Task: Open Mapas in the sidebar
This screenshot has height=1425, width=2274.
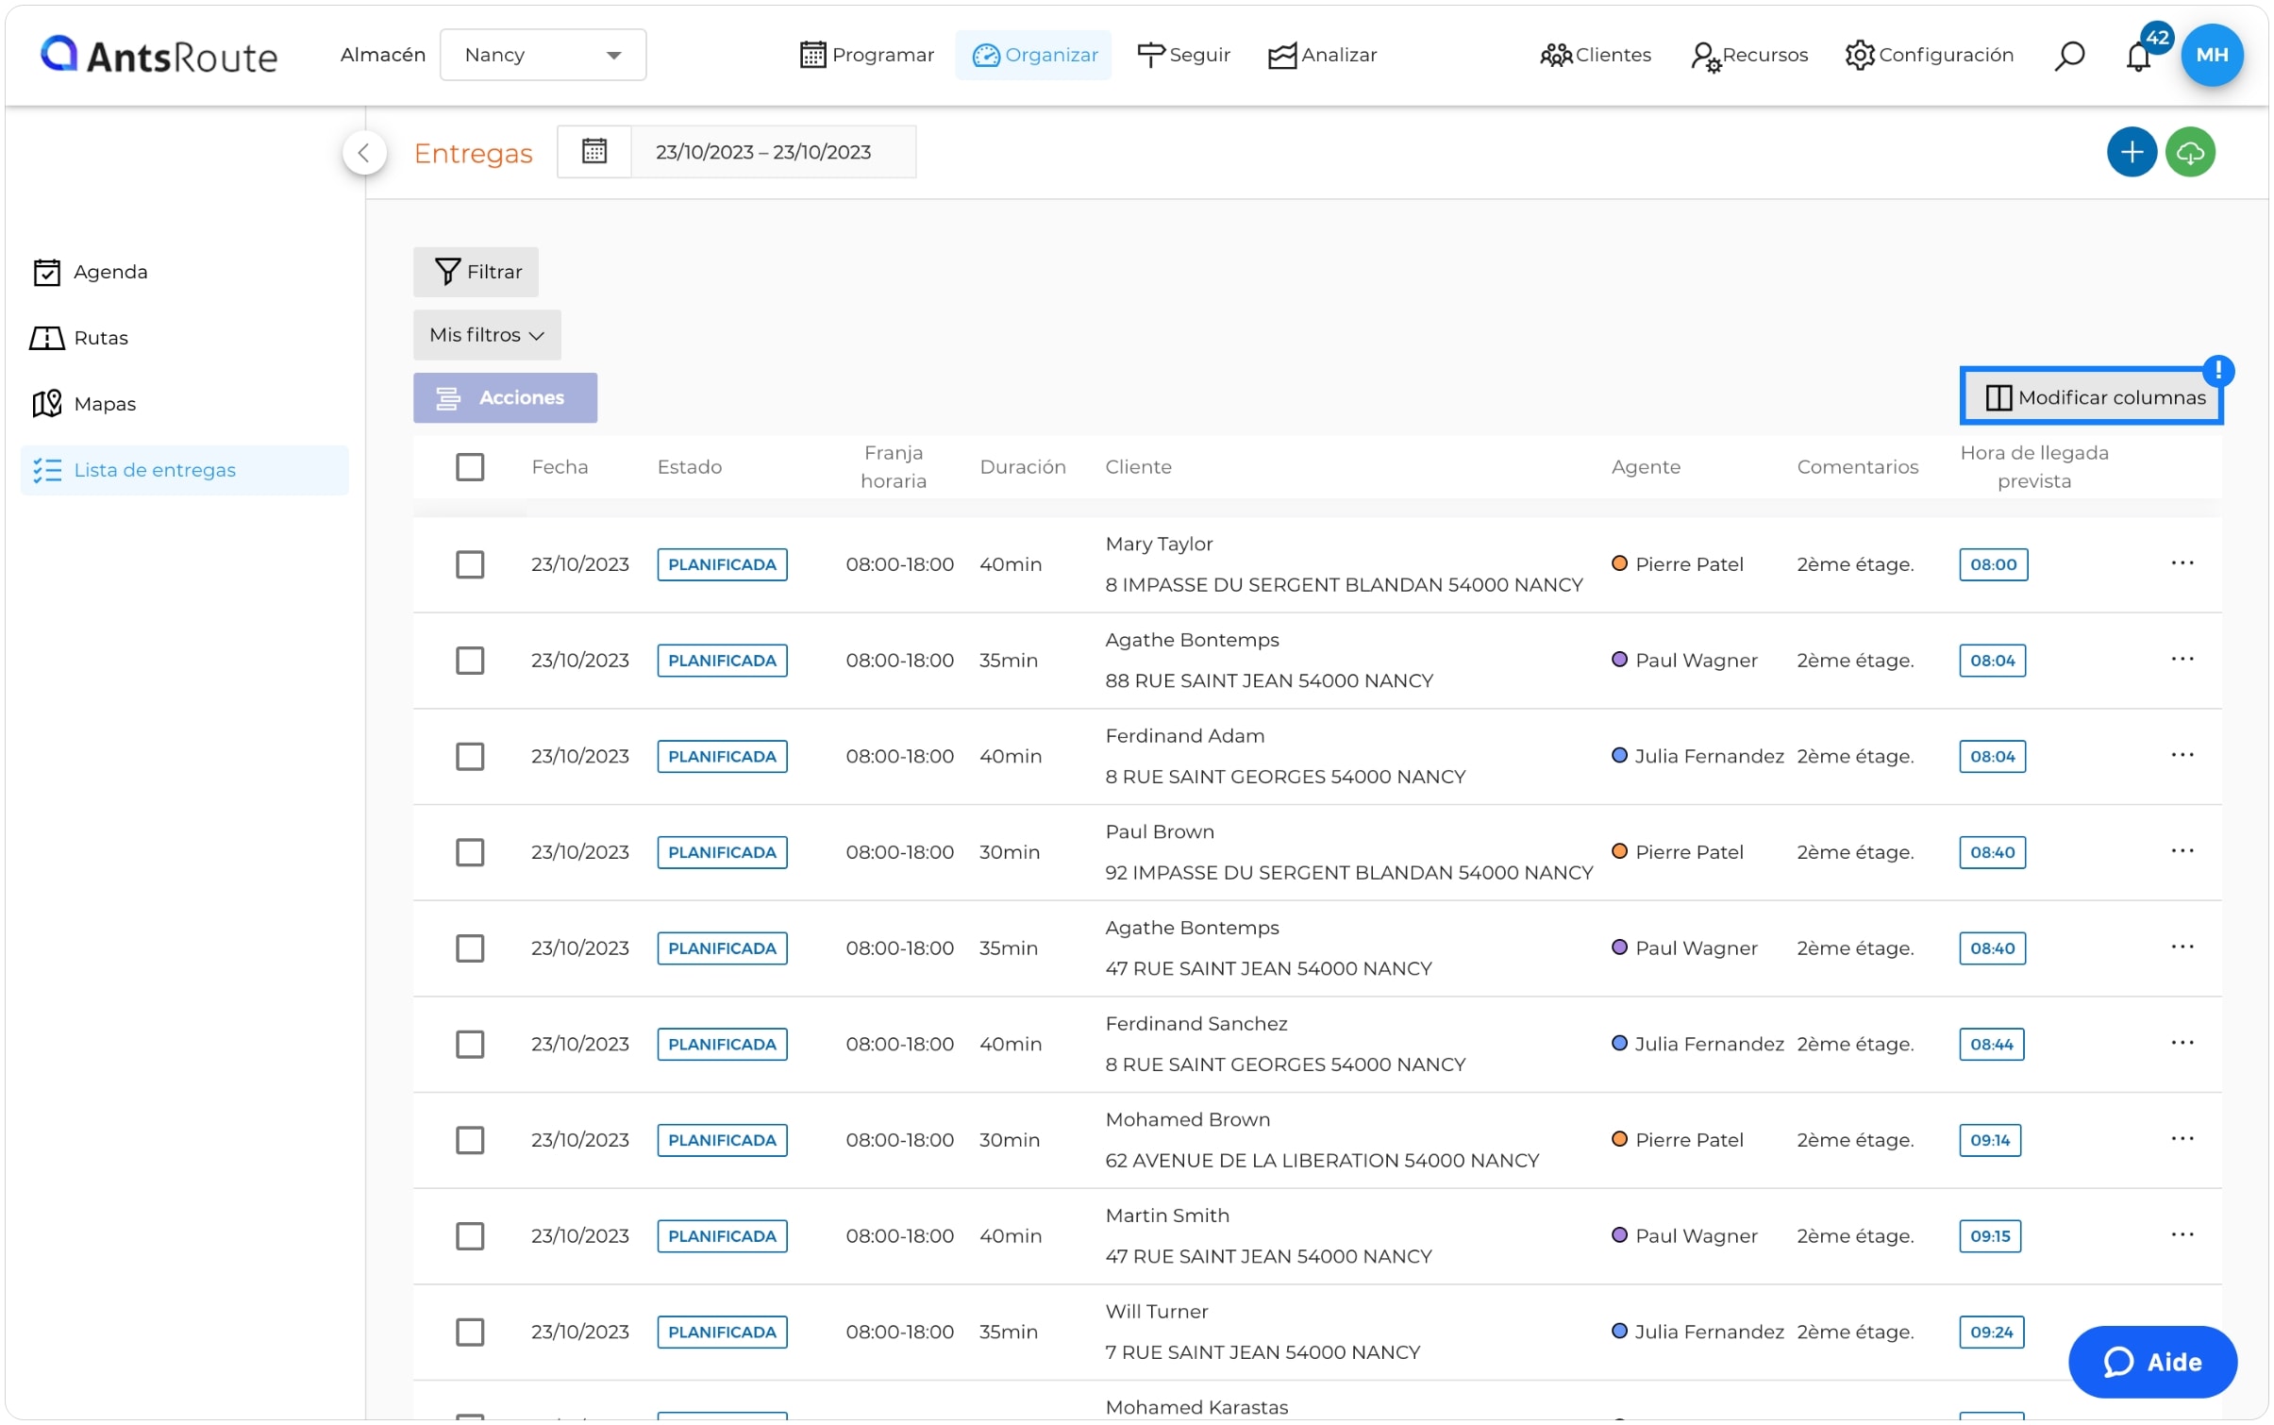Action: tap(84, 404)
